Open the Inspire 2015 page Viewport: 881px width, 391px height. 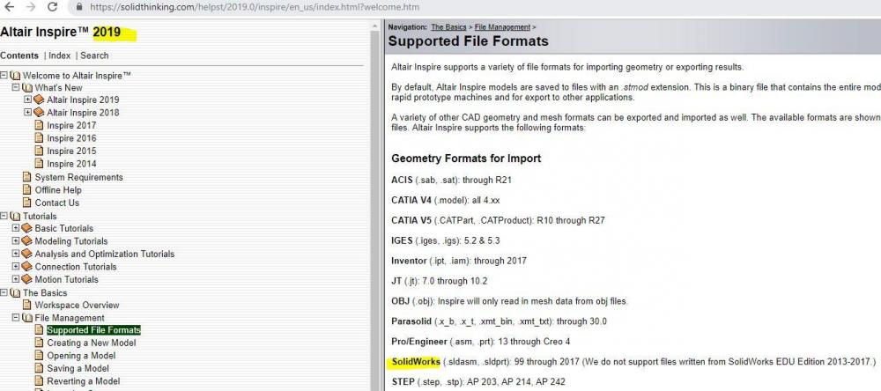coord(71,151)
